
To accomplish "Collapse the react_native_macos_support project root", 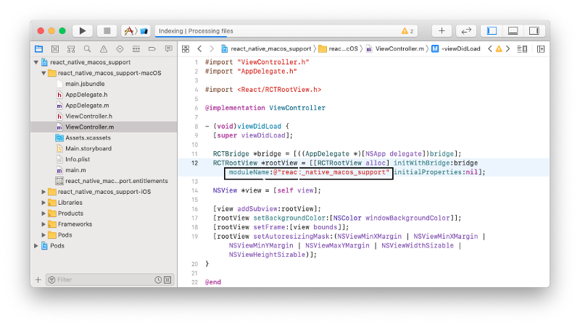I will pyautogui.click(x=36, y=62).
